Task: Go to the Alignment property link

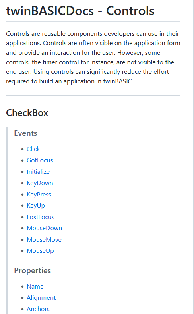Action: pos(41,298)
